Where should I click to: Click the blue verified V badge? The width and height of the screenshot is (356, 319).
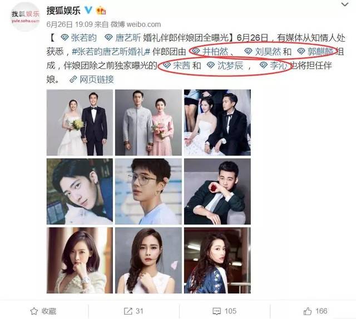(x=88, y=10)
